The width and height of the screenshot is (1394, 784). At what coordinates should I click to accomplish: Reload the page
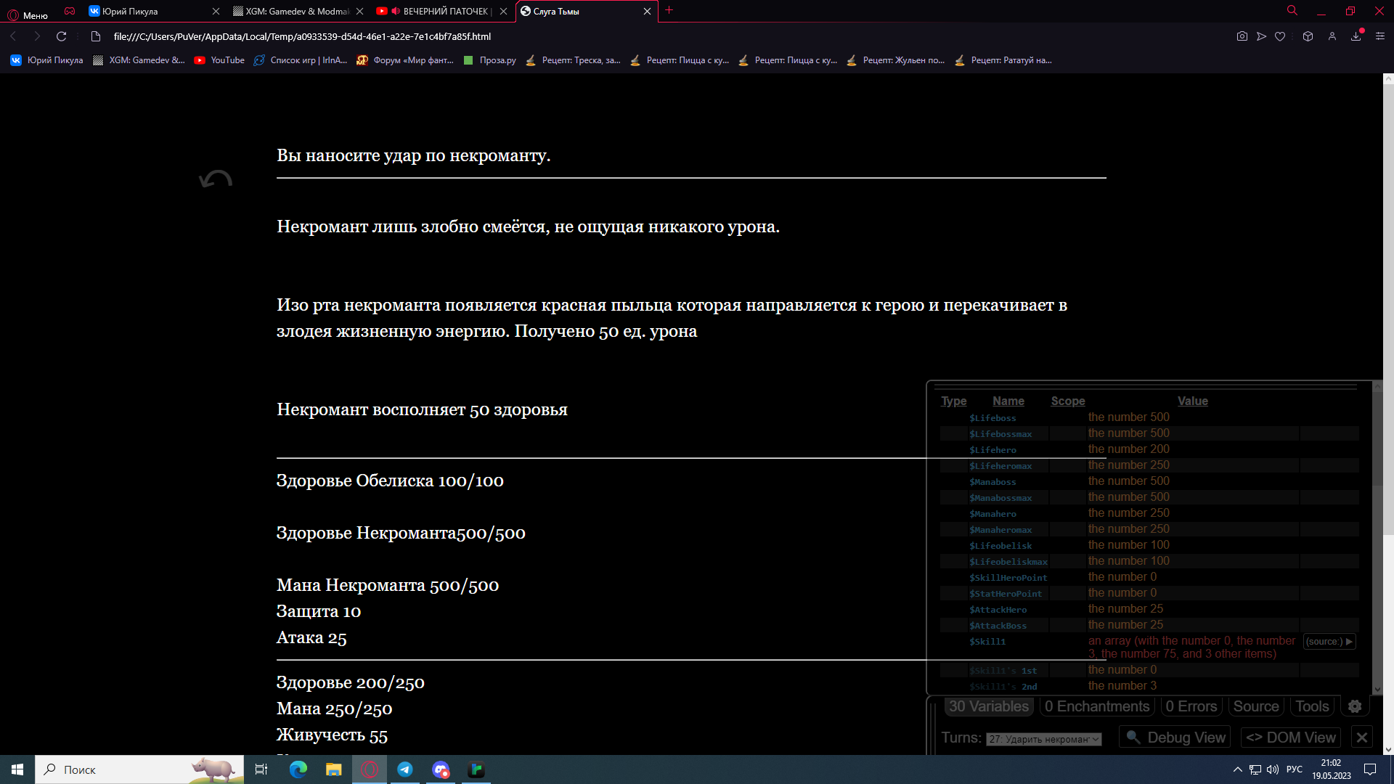62,36
